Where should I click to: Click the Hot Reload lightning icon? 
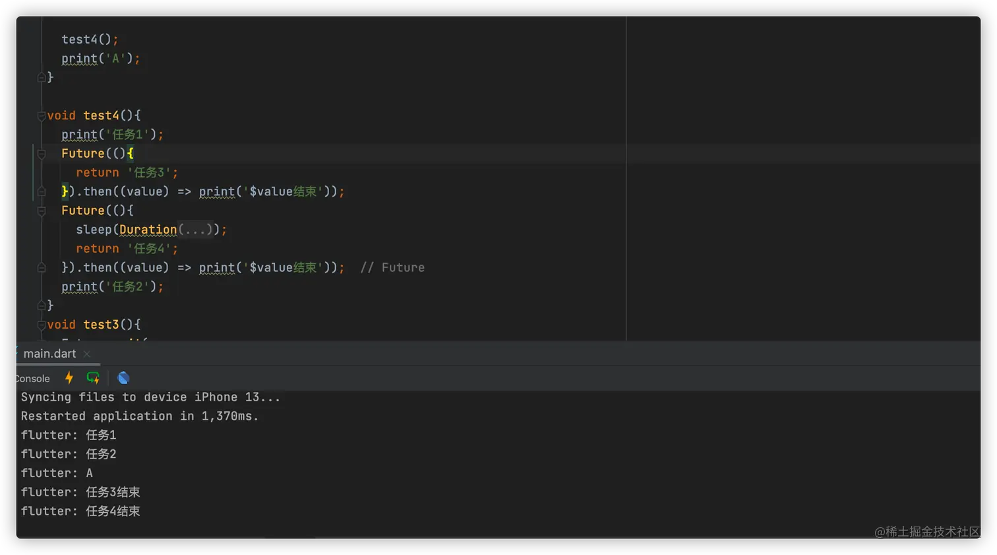(x=69, y=377)
